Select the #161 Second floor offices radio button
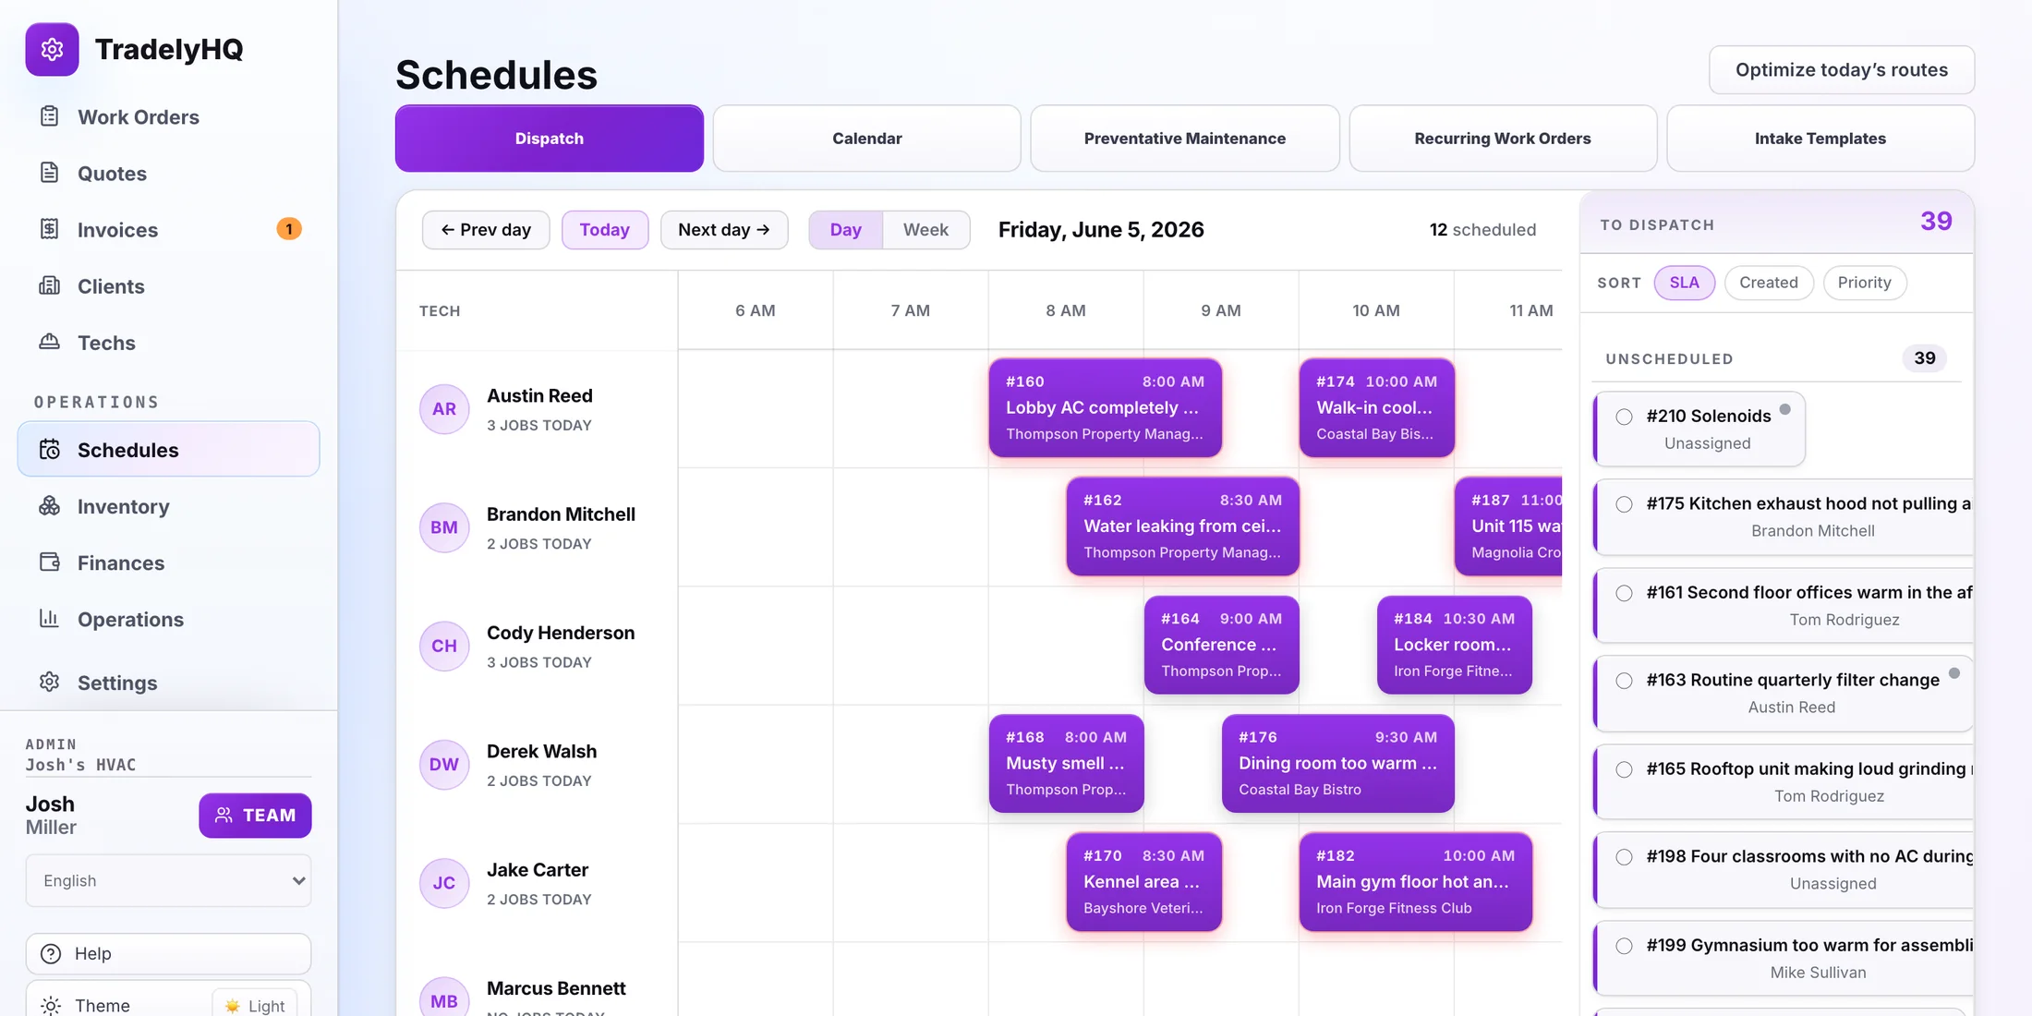This screenshot has height=1016, width=2032. click(x=1624, y=593)
